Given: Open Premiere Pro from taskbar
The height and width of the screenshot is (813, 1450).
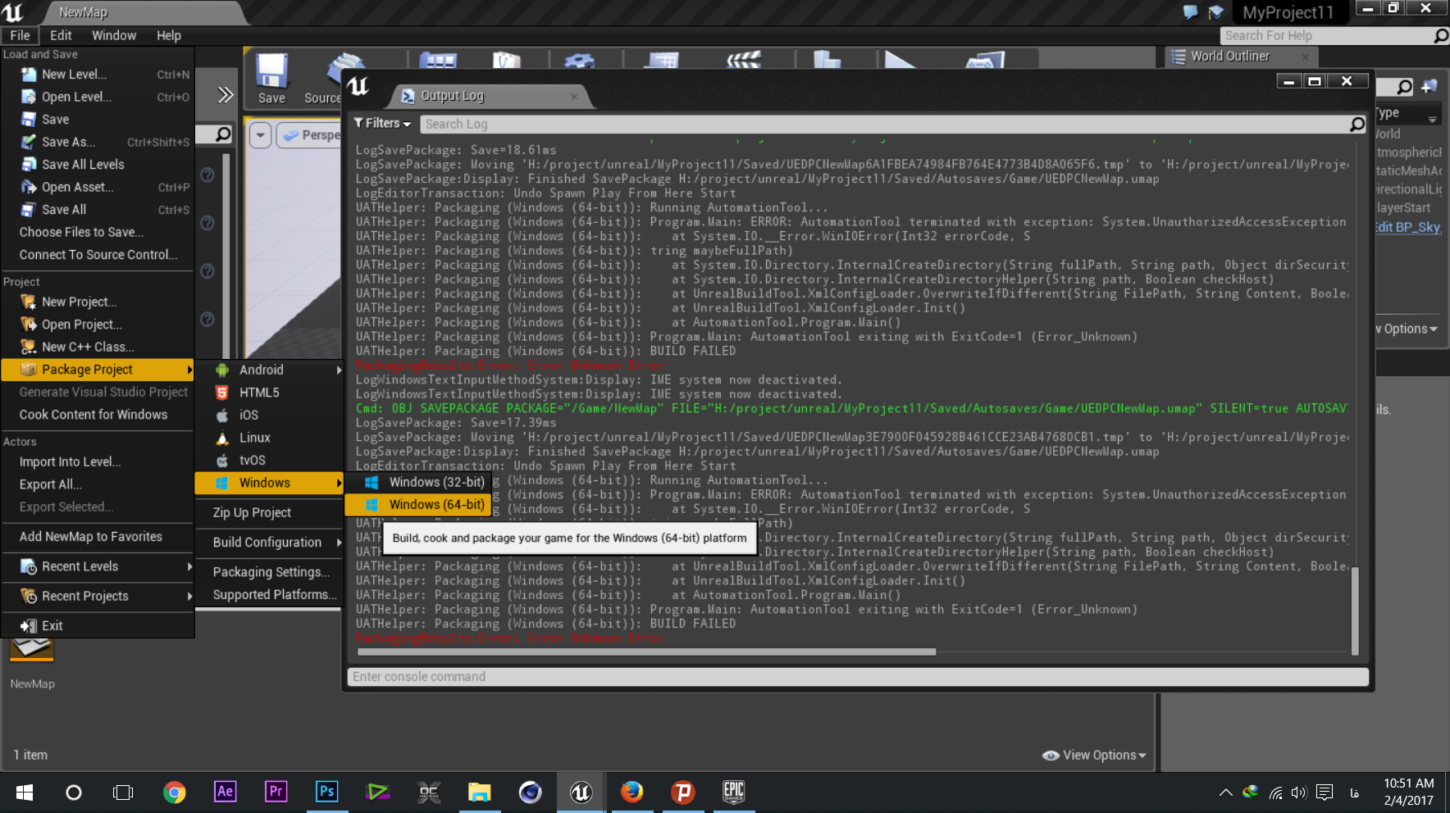Looking at the screenshot, I should (276, 792).
